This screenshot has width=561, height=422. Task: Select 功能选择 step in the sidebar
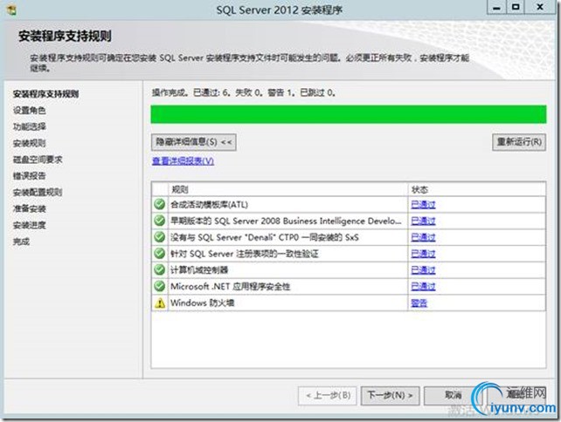30,126
